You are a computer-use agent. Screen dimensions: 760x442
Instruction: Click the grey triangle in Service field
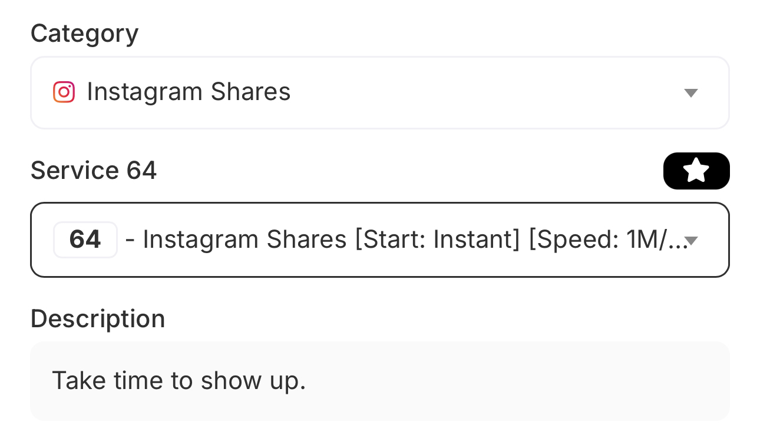(x=692, y=240)
